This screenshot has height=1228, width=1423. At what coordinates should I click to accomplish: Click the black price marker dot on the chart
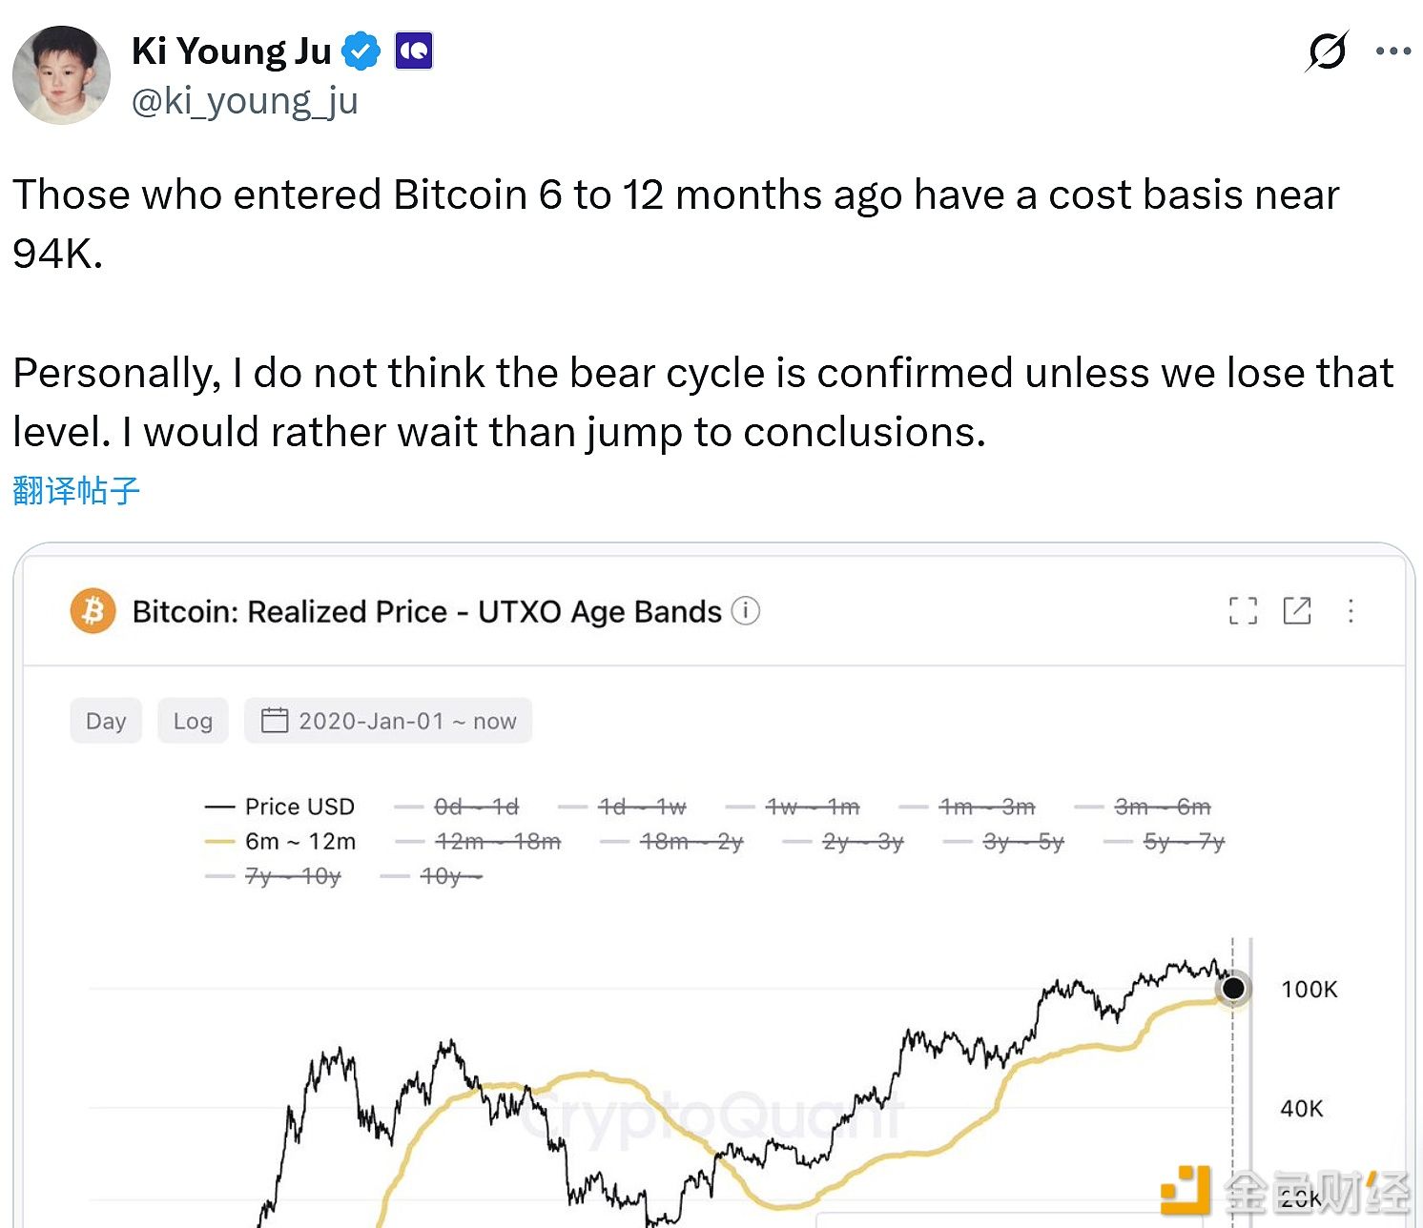tap(1233, 988)
